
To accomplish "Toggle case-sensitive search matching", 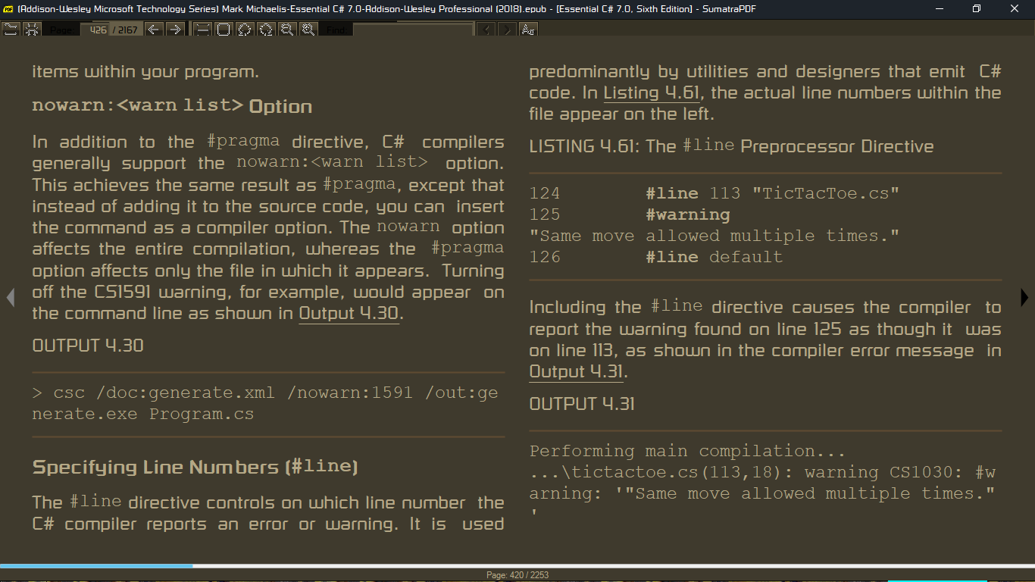I will click(x=528, y=29).
